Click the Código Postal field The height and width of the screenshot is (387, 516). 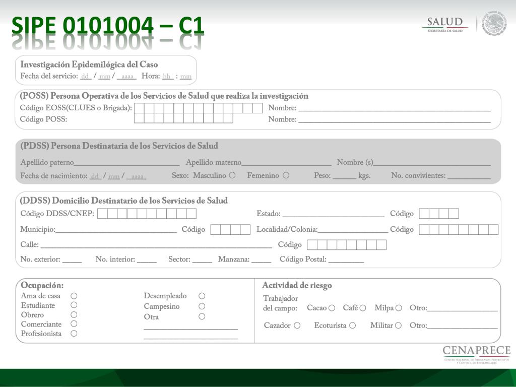(346, 260)
